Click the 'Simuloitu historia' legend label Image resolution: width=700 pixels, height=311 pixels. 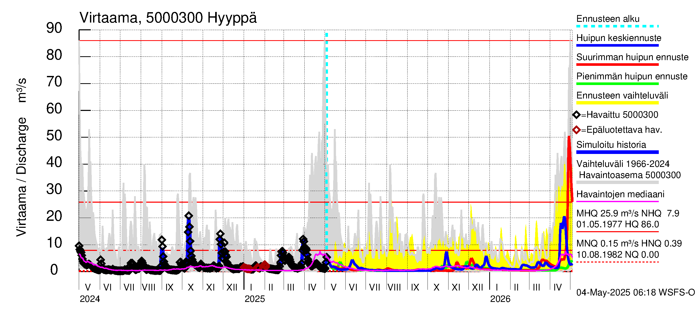point(611,145)
